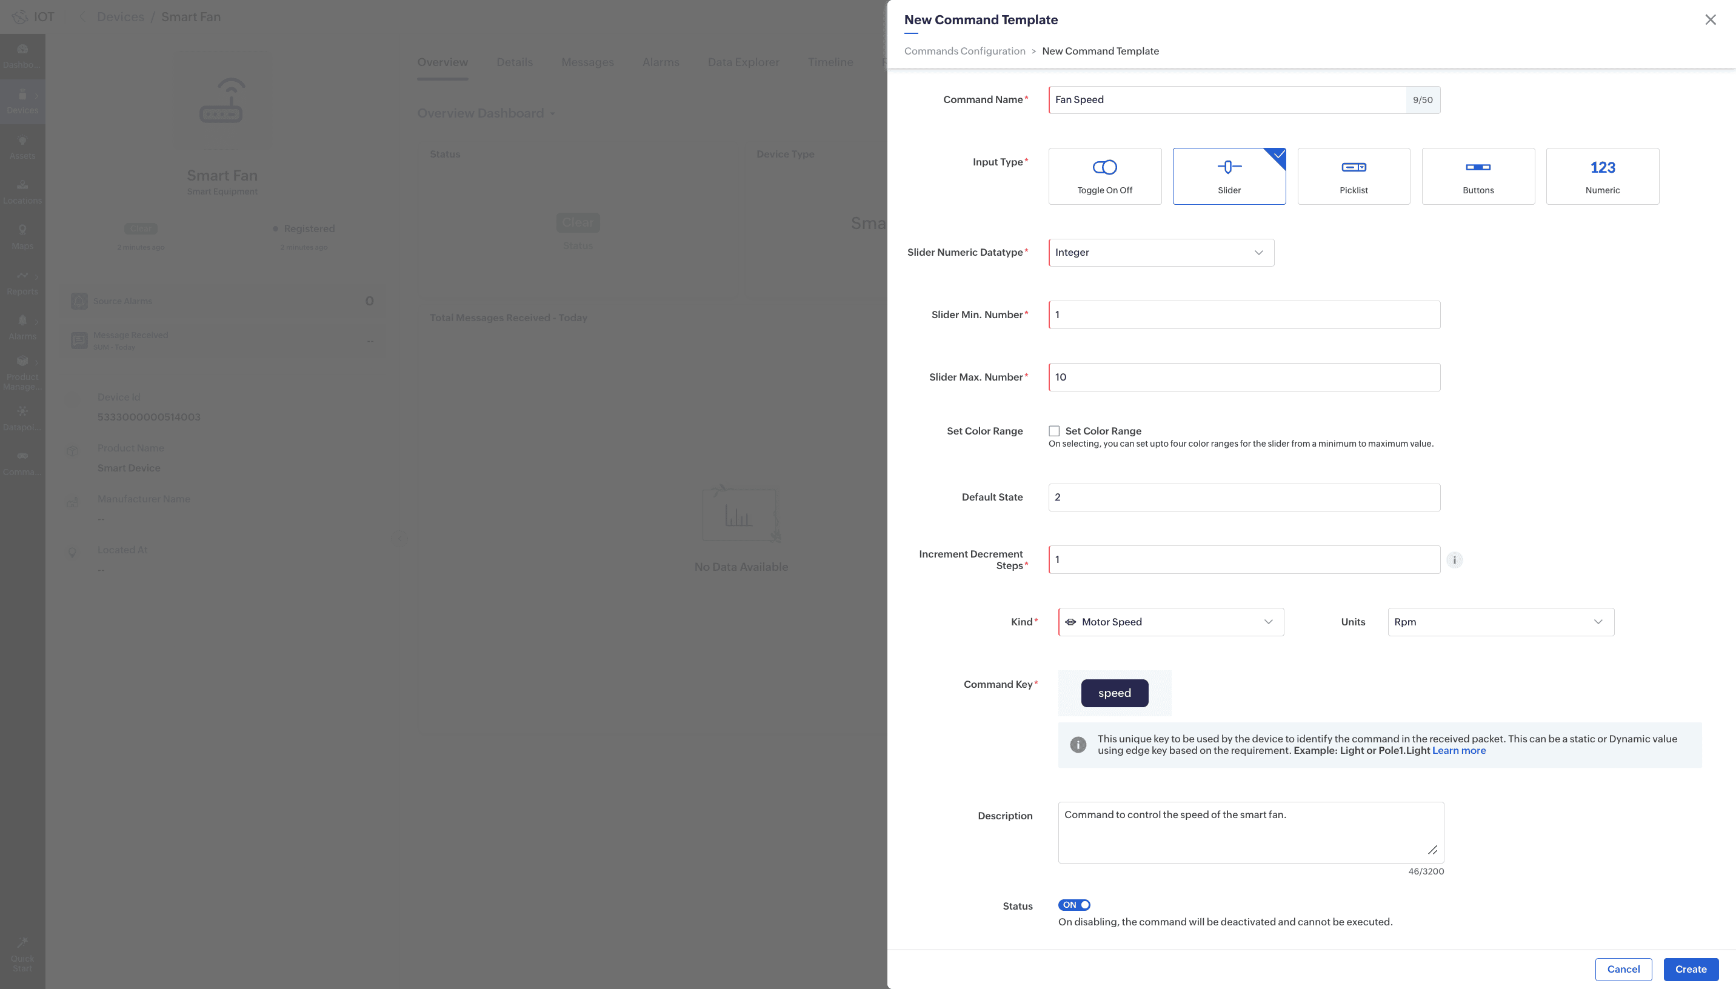
Task: Enable the Set Color Range checkbox
Action: [x=1054, y=431]
